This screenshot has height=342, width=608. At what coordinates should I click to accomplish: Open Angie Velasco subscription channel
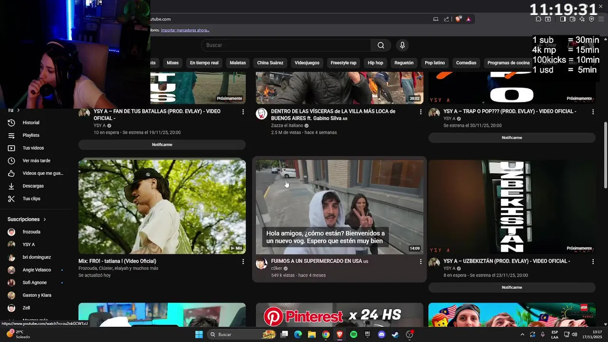point(37,270)
